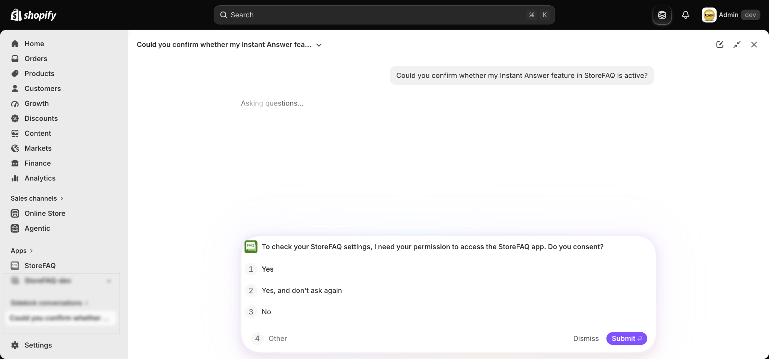The height and width of the screenshot is (359, 769).
Task: Click the StoreFAQ app icon in sidebar
Action: click(15, 266)
